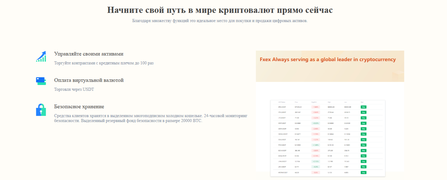Click the red change badge in ATOM/USDT row

pos(316,172)
